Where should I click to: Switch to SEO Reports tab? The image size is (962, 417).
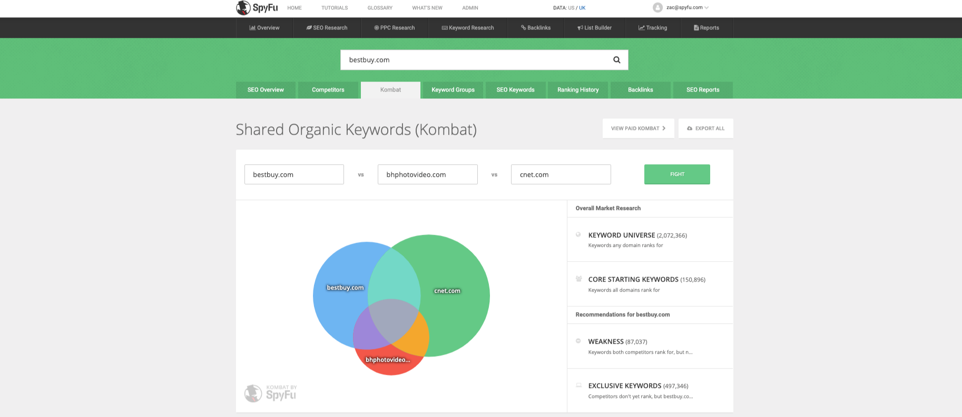coord(703,90)
